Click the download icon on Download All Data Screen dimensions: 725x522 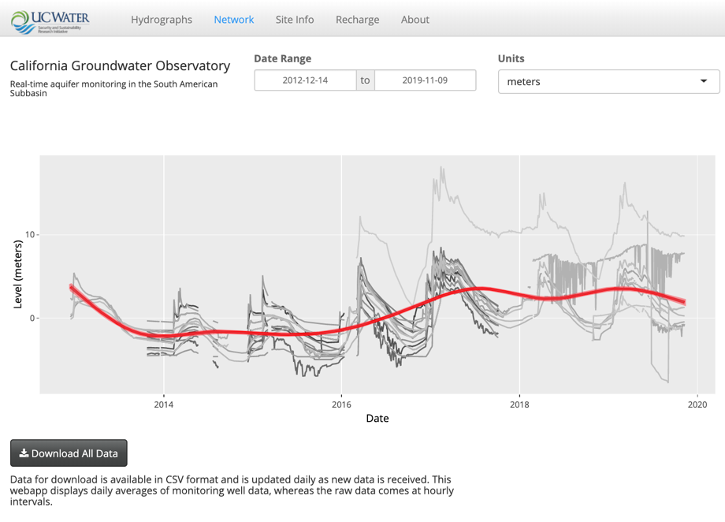24,453
